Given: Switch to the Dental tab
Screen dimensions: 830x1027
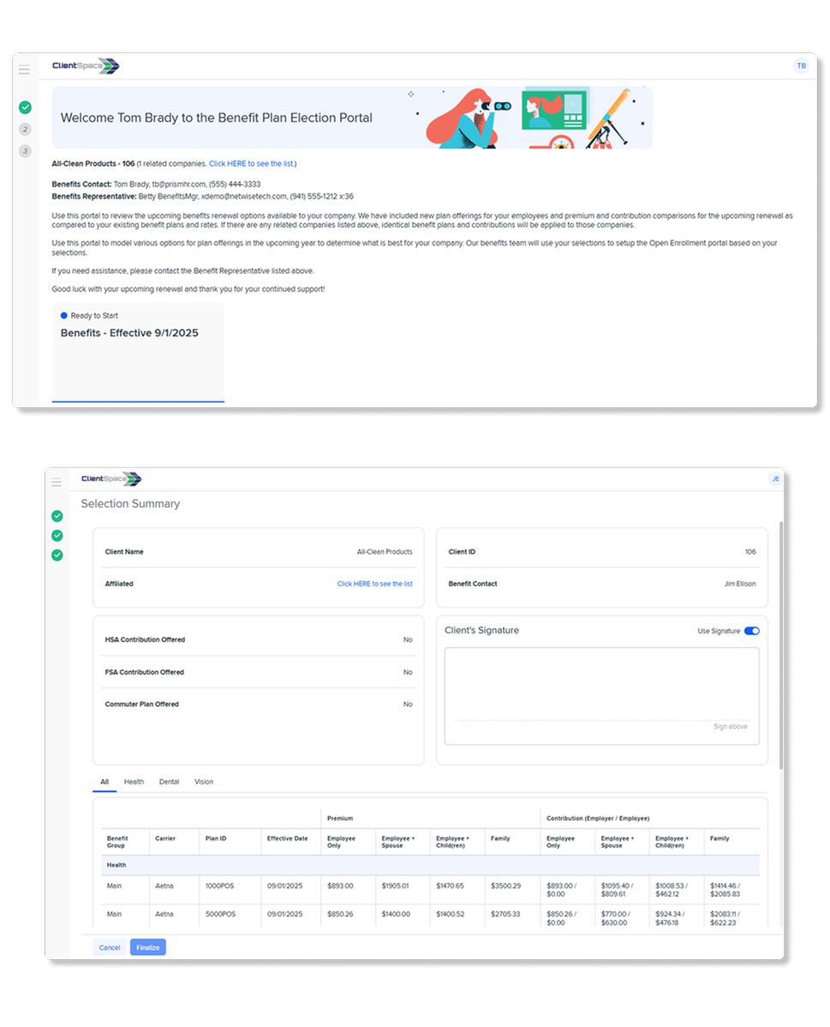Looking at the screenshot, I should pos(169,781).
